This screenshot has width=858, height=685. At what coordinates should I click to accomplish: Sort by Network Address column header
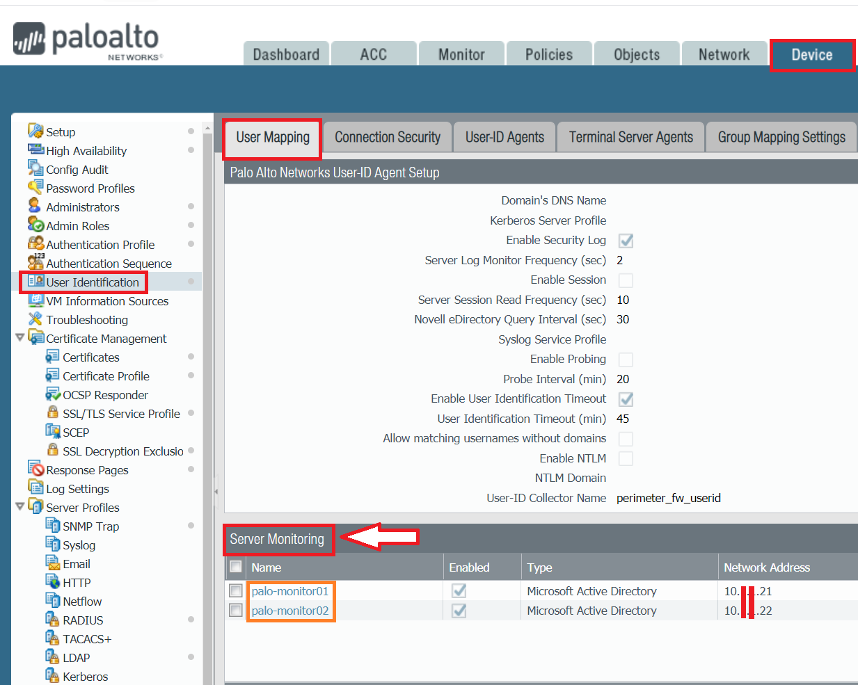click(x=788, y=567)
